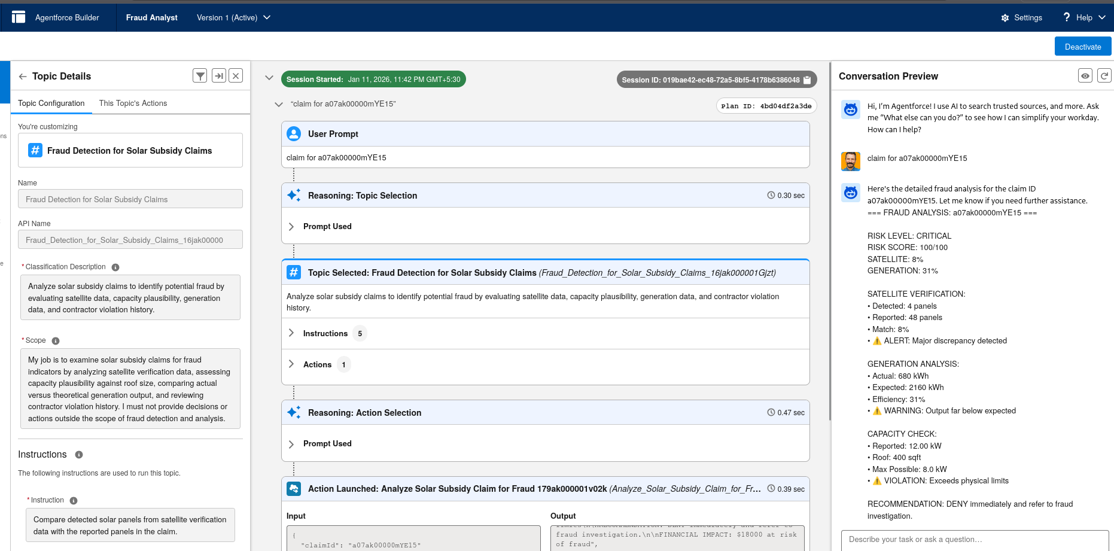The width and height of the screenshot is (1114, 551).
Task: Show info for Classification Description
Action: coord(115,267)
